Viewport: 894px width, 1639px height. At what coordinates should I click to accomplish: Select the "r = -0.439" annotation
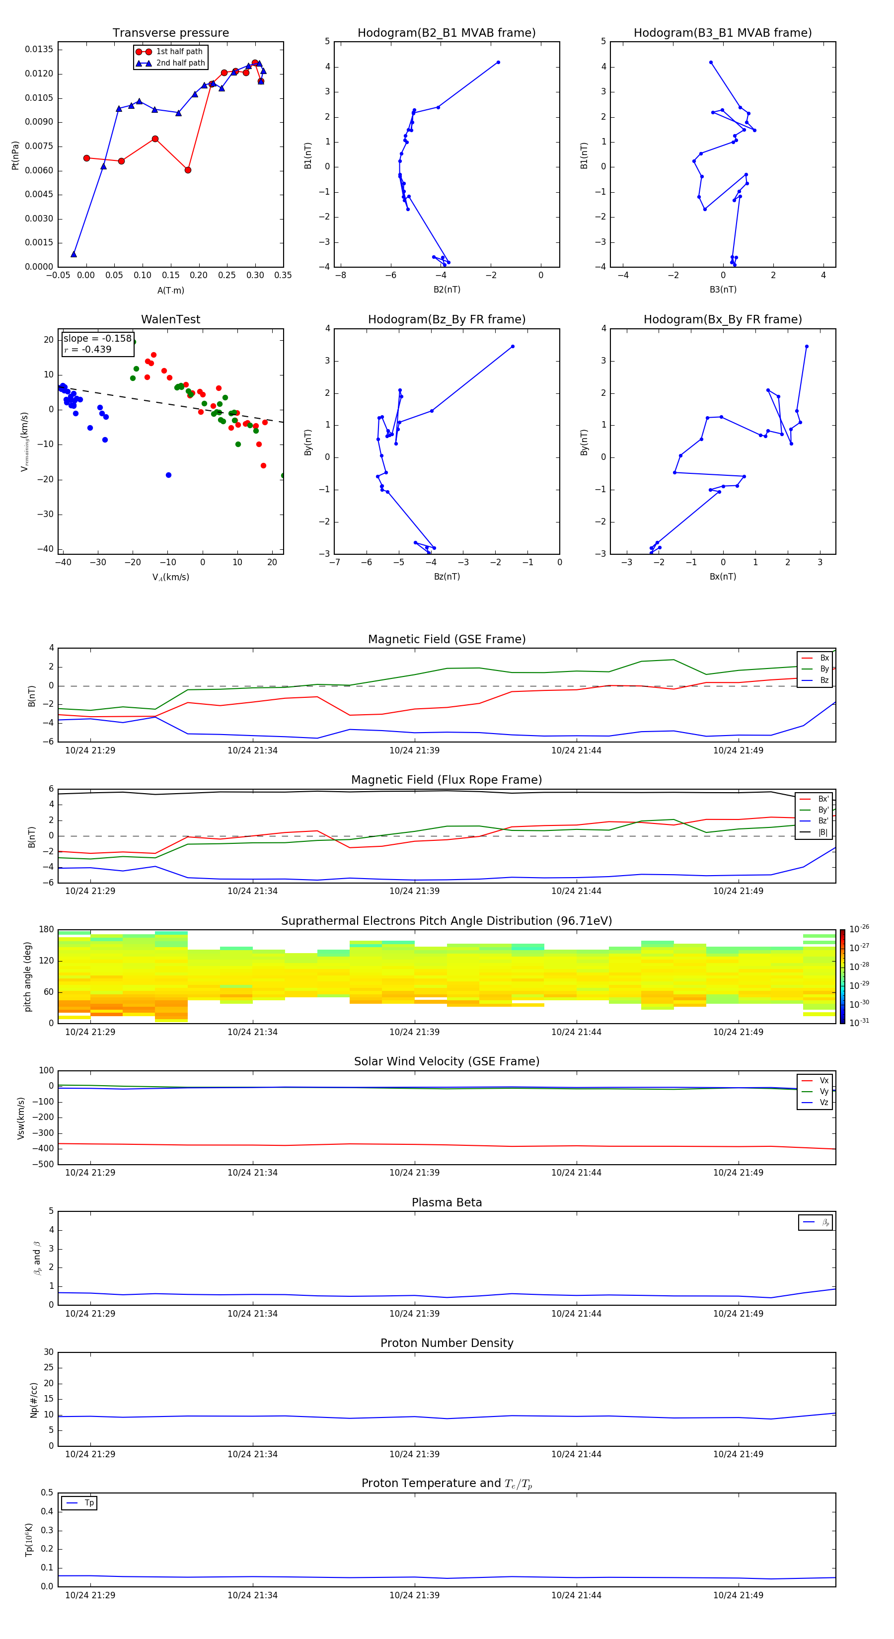point(88,349)
